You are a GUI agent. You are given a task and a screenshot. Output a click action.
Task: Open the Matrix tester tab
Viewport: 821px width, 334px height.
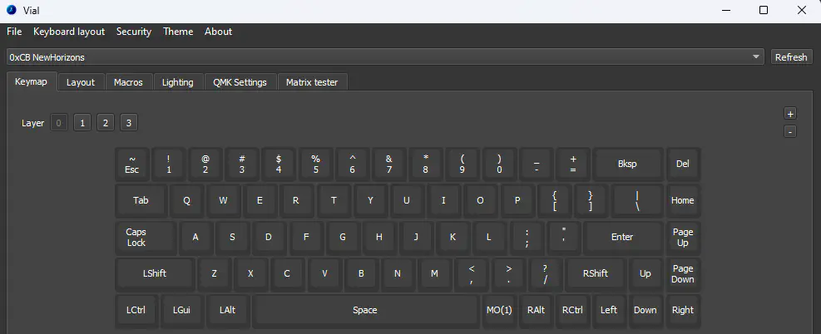pos(313,82)
